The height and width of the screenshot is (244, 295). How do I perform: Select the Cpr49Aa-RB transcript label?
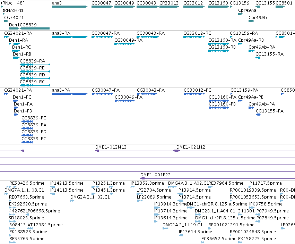click(x=251, y=40)
